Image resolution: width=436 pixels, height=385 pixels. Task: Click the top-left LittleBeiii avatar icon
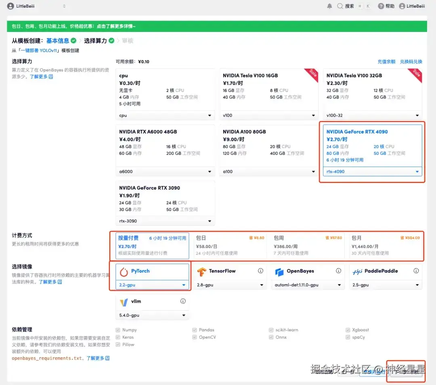point(10,6)
